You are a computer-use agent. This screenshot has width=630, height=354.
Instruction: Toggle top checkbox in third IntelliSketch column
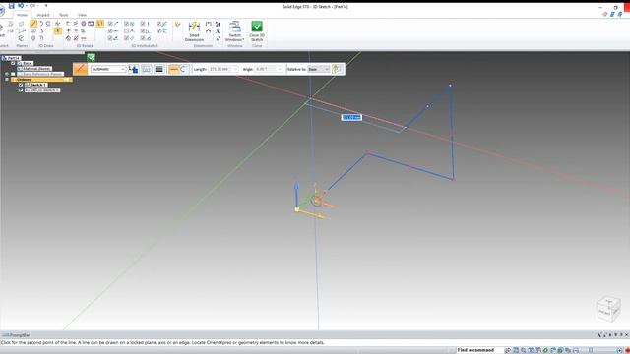point(142,24)
